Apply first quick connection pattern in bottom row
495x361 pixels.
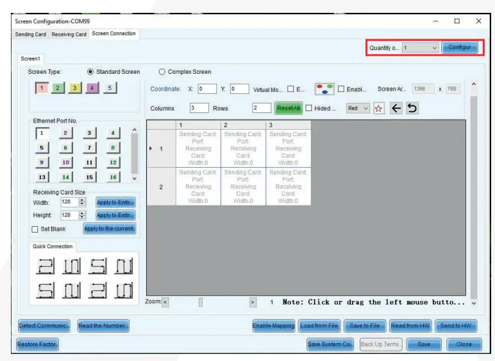[46, 290]
